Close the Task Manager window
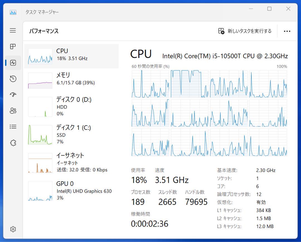Viewport: 301px width, 242px height. [x=288, y=9]
